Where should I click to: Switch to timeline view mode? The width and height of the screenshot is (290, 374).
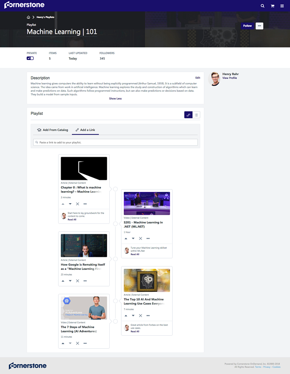point(188,115)
